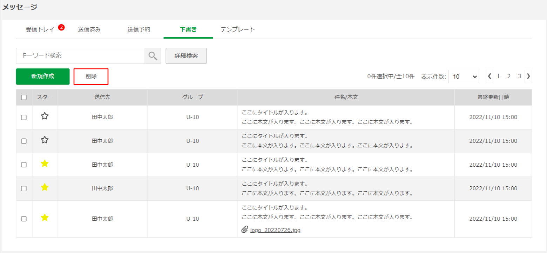Click the メッセージ page heading
The image size is (547, 253).
(x=20, y=7)
